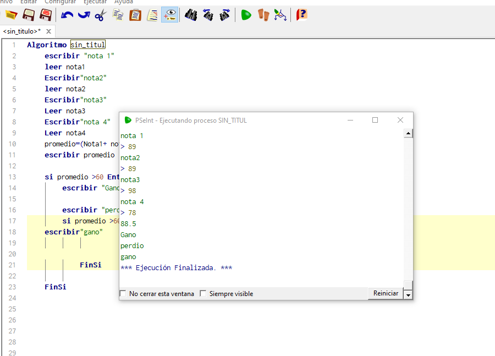Redo the last undone edit
Image resolution: width=495 pixels, height=356 pixels.
(84, 15)
